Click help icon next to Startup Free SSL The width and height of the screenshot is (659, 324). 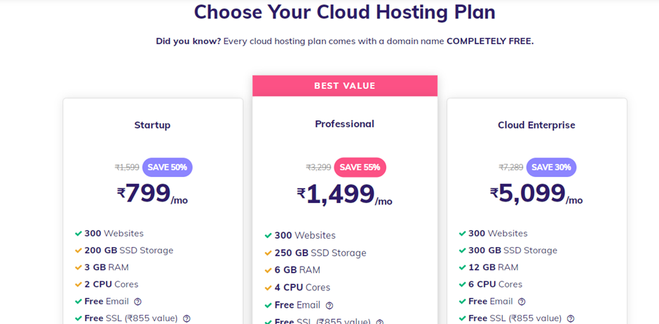[x=186, y=318]
